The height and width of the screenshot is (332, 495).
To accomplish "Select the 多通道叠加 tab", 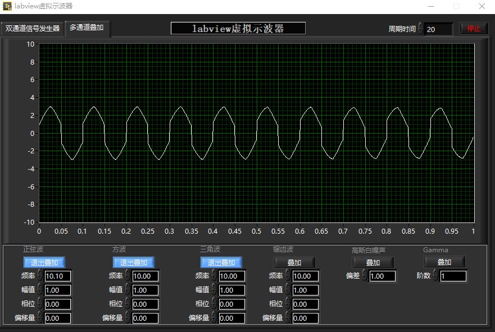I will point(87,28).
